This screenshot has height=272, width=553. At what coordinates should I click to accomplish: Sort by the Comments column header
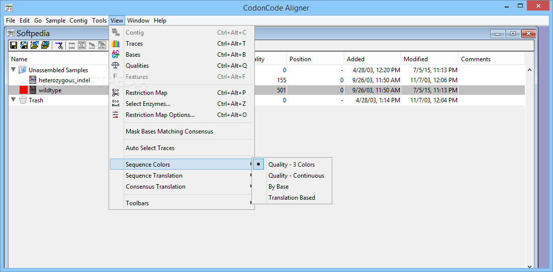[491, 59]
